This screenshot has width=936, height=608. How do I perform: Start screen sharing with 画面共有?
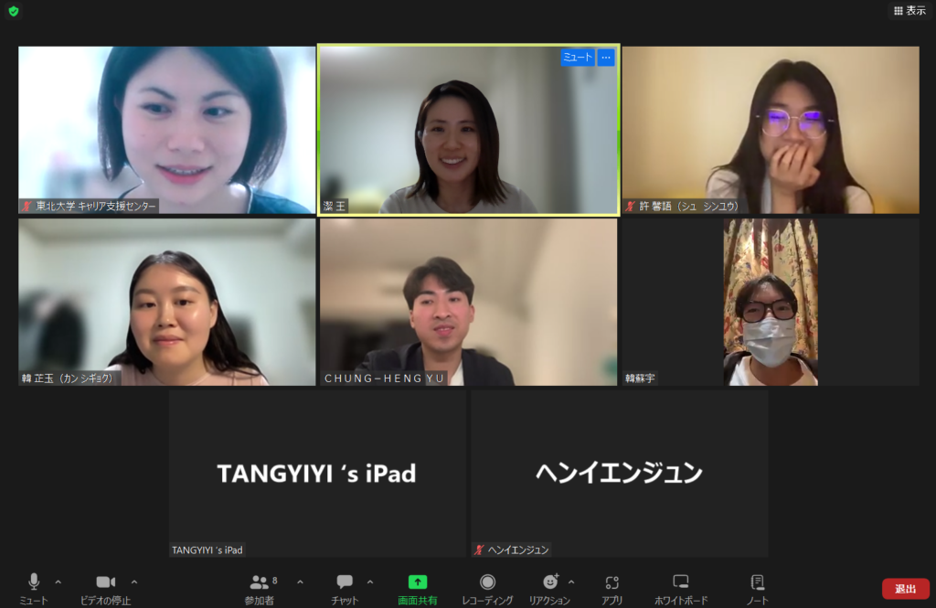(x=417, y=588)
